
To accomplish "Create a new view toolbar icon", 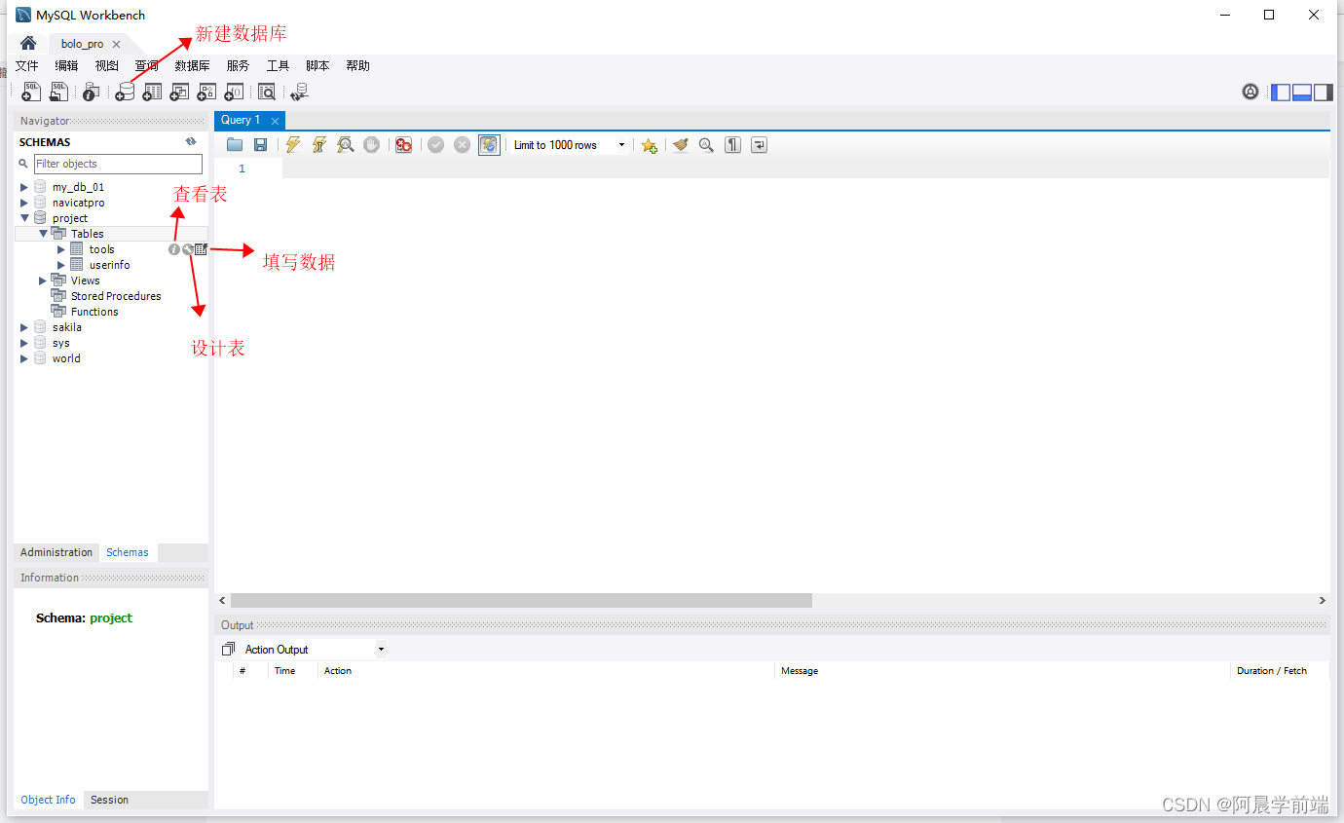I will [179, 92].
